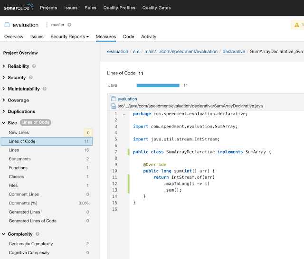Click the SumArrayDeclarative class name in code
The width and height of the screenshot is (304, 259).
click(x=190, y=152)
